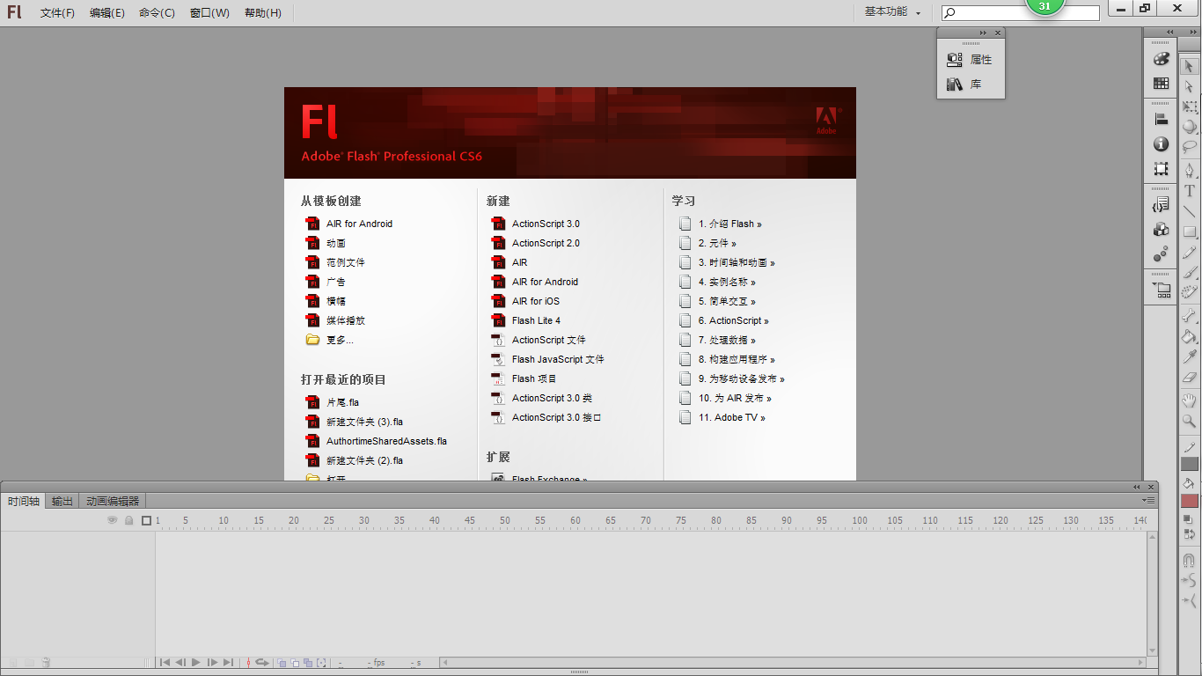Open the Components panel icon
The image size is (1202, 676).
(x=1162, y=230)
